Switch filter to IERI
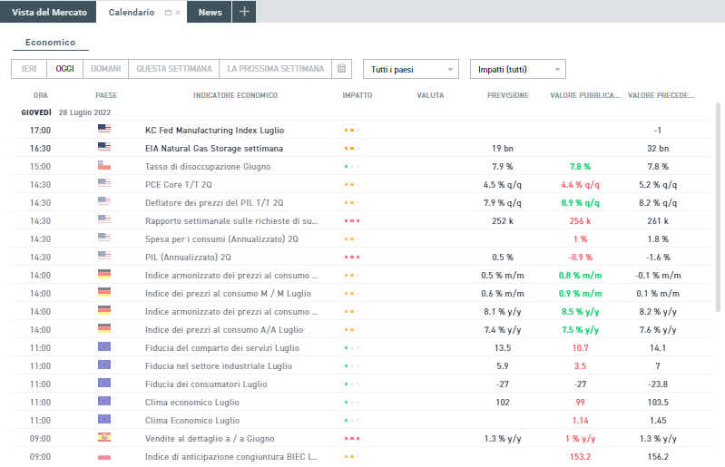This screenshot has width=725, height=467. coord(29,69)
